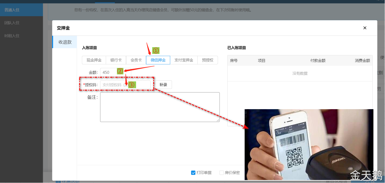
Task: Close the 交押金 dialog with X
Action: click(x=365, y=28)
